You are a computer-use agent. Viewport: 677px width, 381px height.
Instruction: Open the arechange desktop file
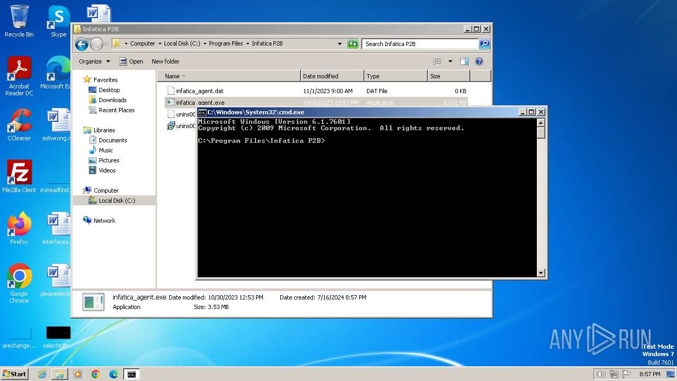(19, 337)
